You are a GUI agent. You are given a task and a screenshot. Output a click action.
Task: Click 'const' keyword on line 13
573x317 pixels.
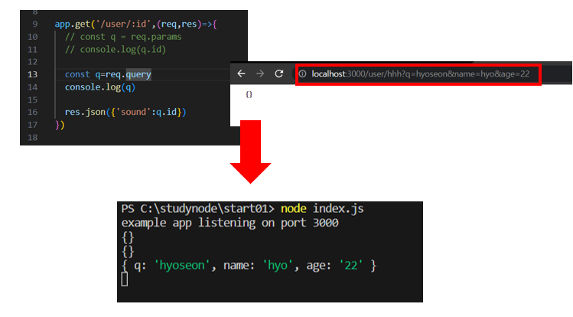click(x=77, y=74)
